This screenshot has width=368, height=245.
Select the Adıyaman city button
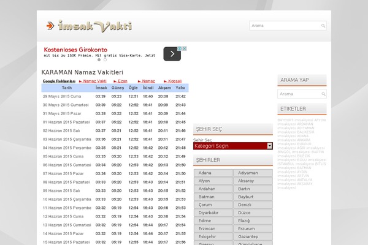253,173
